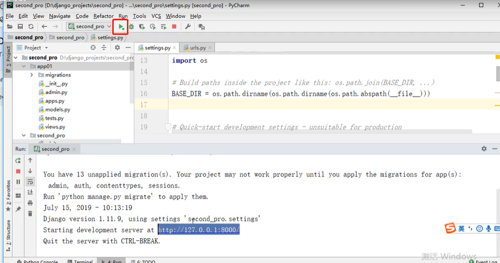Image resolution: width=500 pixels, height=263 pixels.
Task: Open the VCS menu
Action: [156, 16]
